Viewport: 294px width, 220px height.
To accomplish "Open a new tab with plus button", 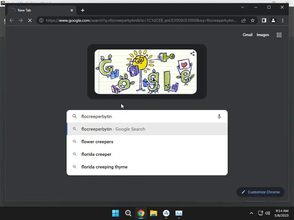I will 83,10.
